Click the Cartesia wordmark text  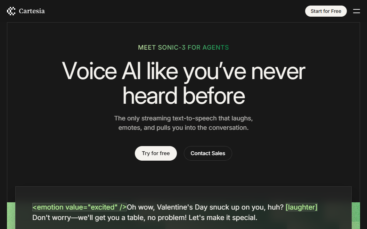point(32,11)
